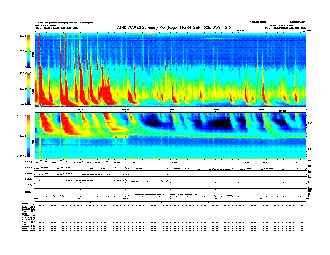Click the 04:00 tick label below RAD1 spectrogram
Image resolution: width=330 pixels, height=255 pixels.
(80, 110)
